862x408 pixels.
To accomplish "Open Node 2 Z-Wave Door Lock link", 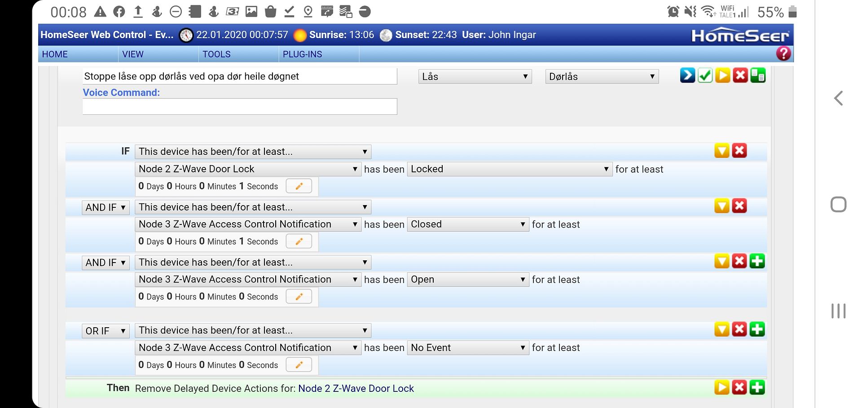I will coord(356,388).
